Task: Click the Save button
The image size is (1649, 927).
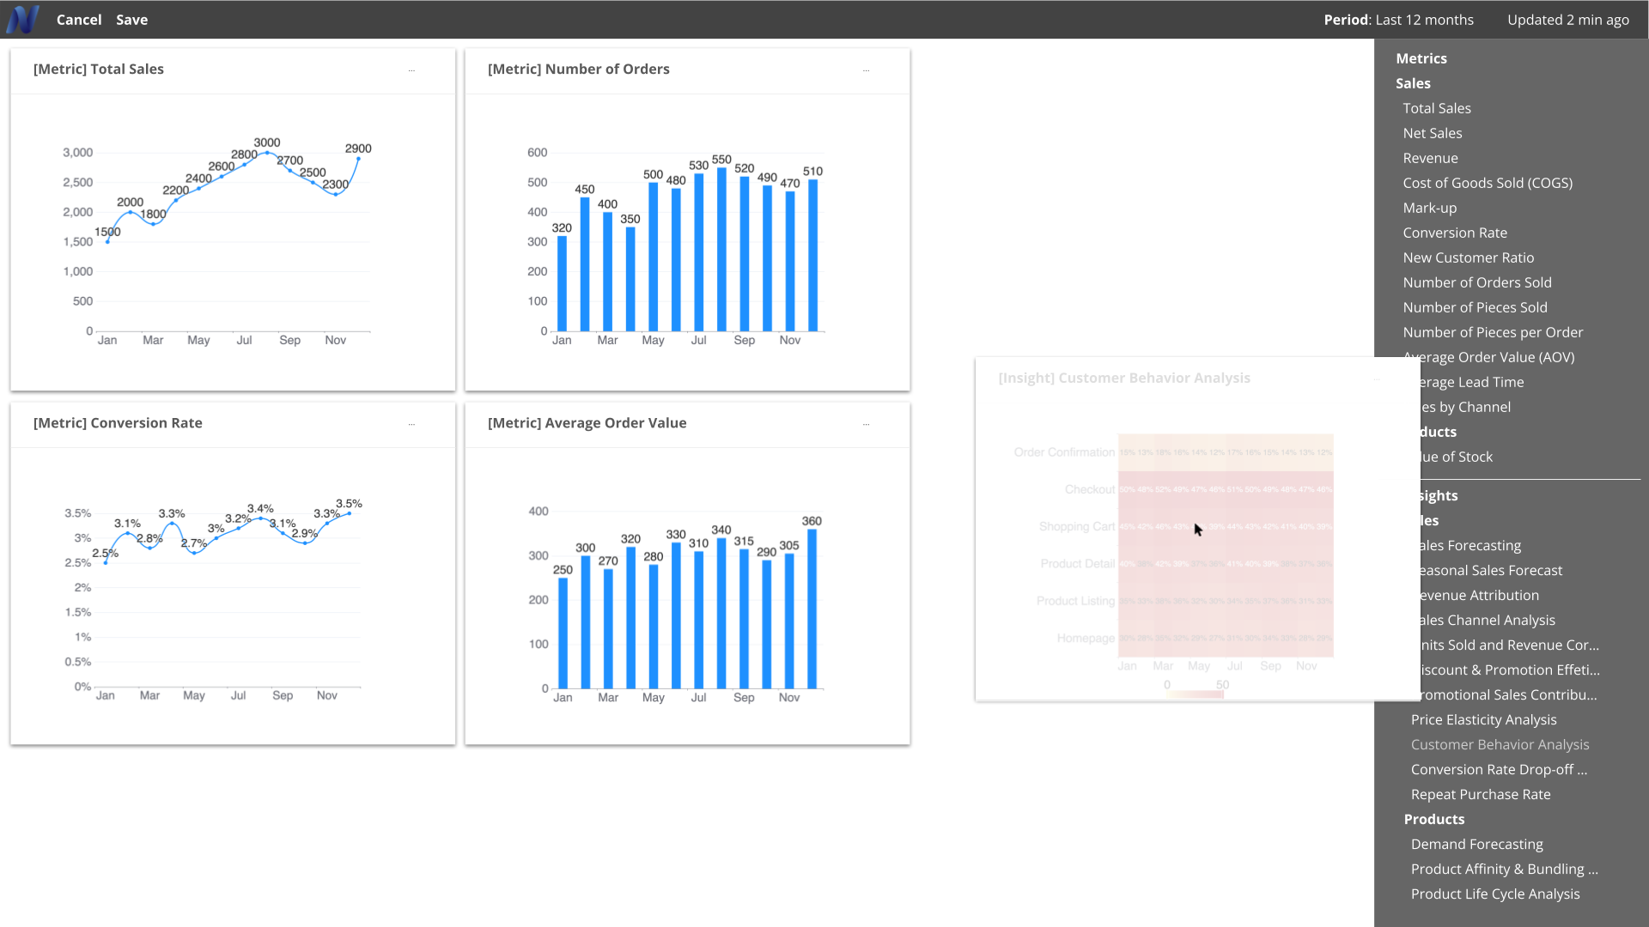Action: (x=131, y=19)
